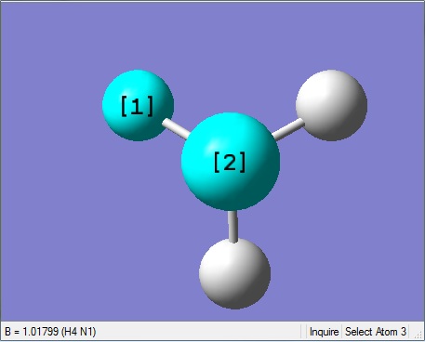Screen dimensions: 425x342
Task: Click the (H4 N1) text in status bar
Action: pos(79,332)
